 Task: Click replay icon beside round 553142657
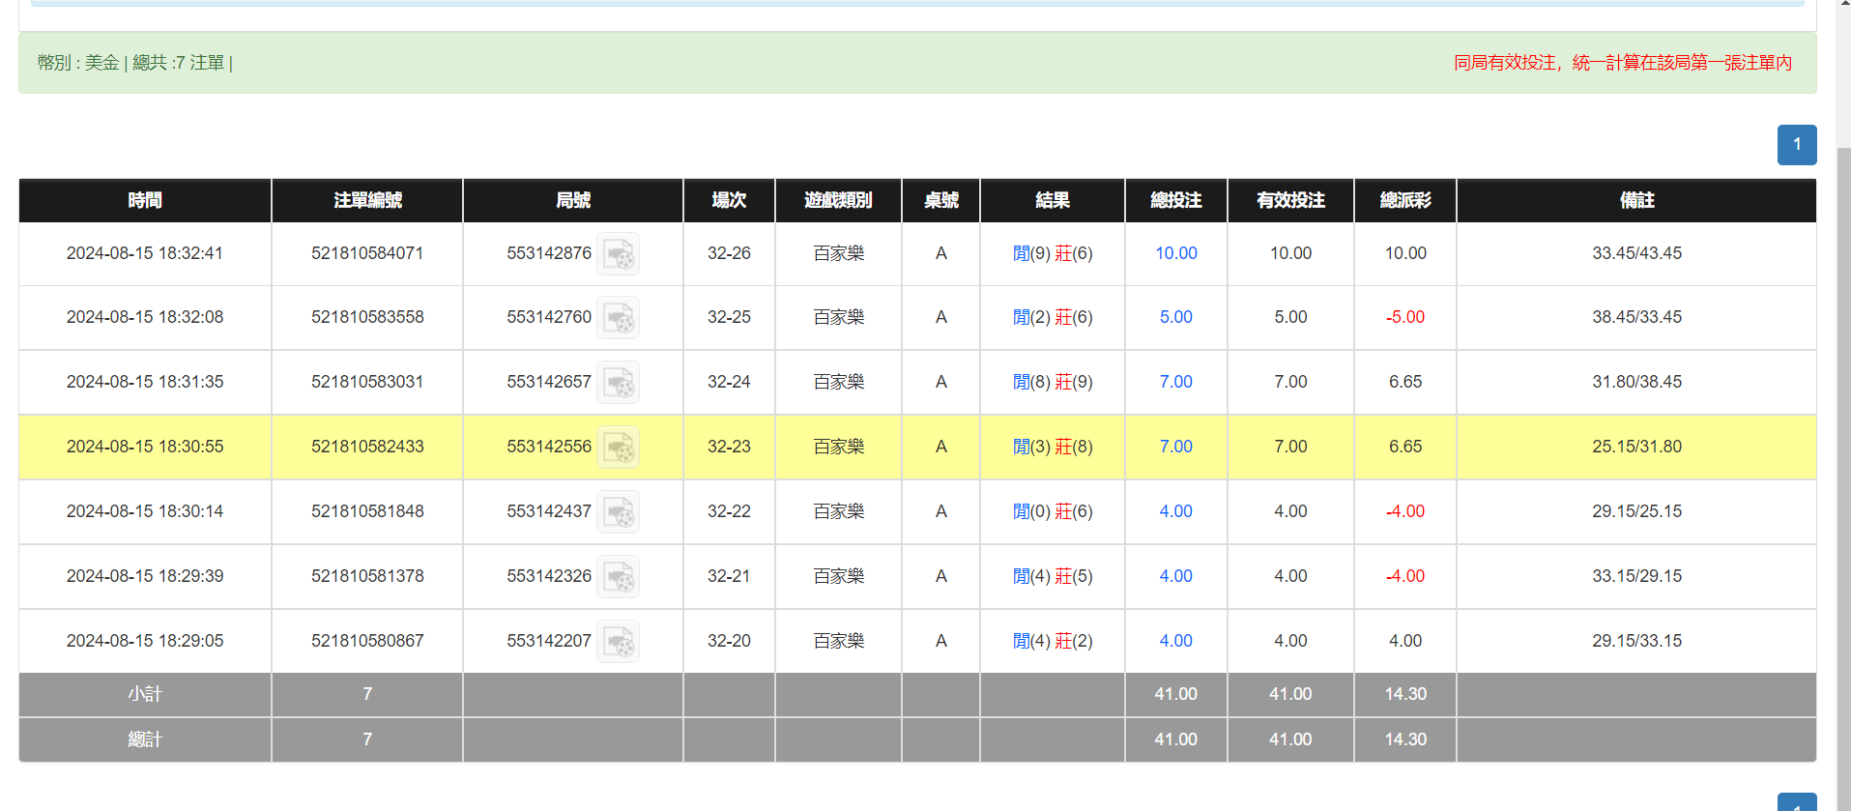[x=618, y=383]
